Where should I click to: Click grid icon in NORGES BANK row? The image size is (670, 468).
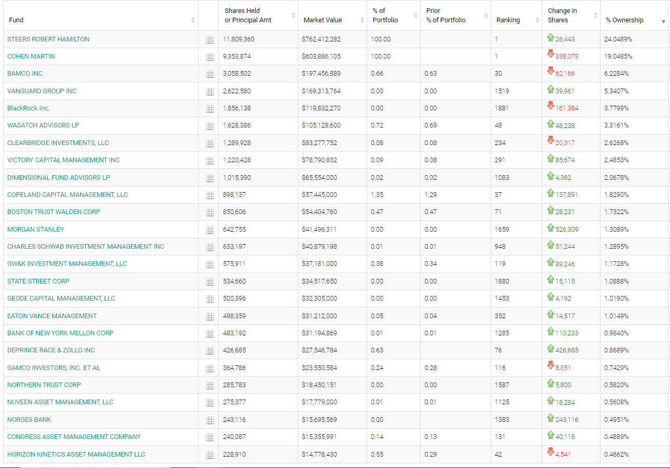(210, 420)
